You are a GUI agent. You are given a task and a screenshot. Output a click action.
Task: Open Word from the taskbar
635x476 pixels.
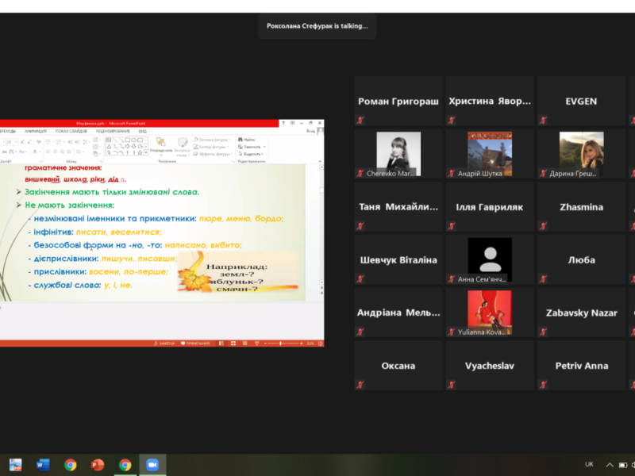[x=43, y=465]
